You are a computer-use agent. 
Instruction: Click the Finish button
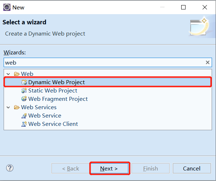coord(150,168)
